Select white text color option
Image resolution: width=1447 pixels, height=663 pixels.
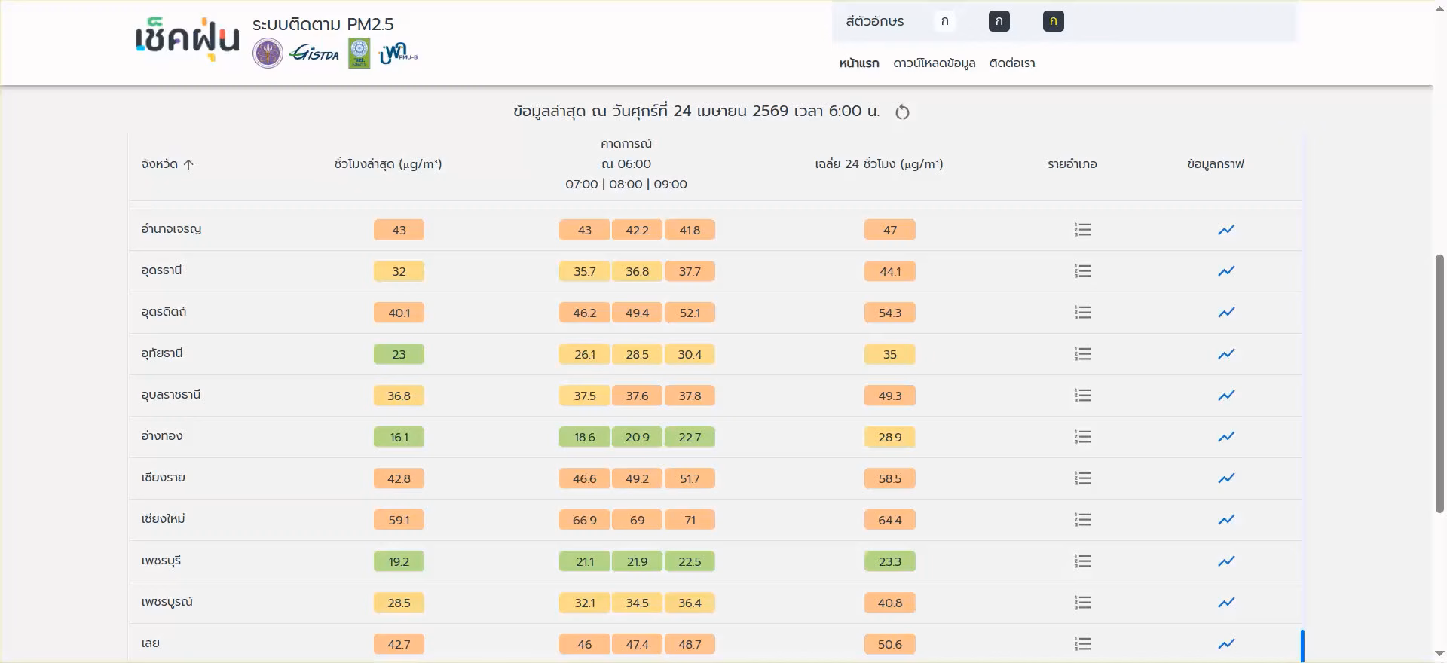(944, 21)
